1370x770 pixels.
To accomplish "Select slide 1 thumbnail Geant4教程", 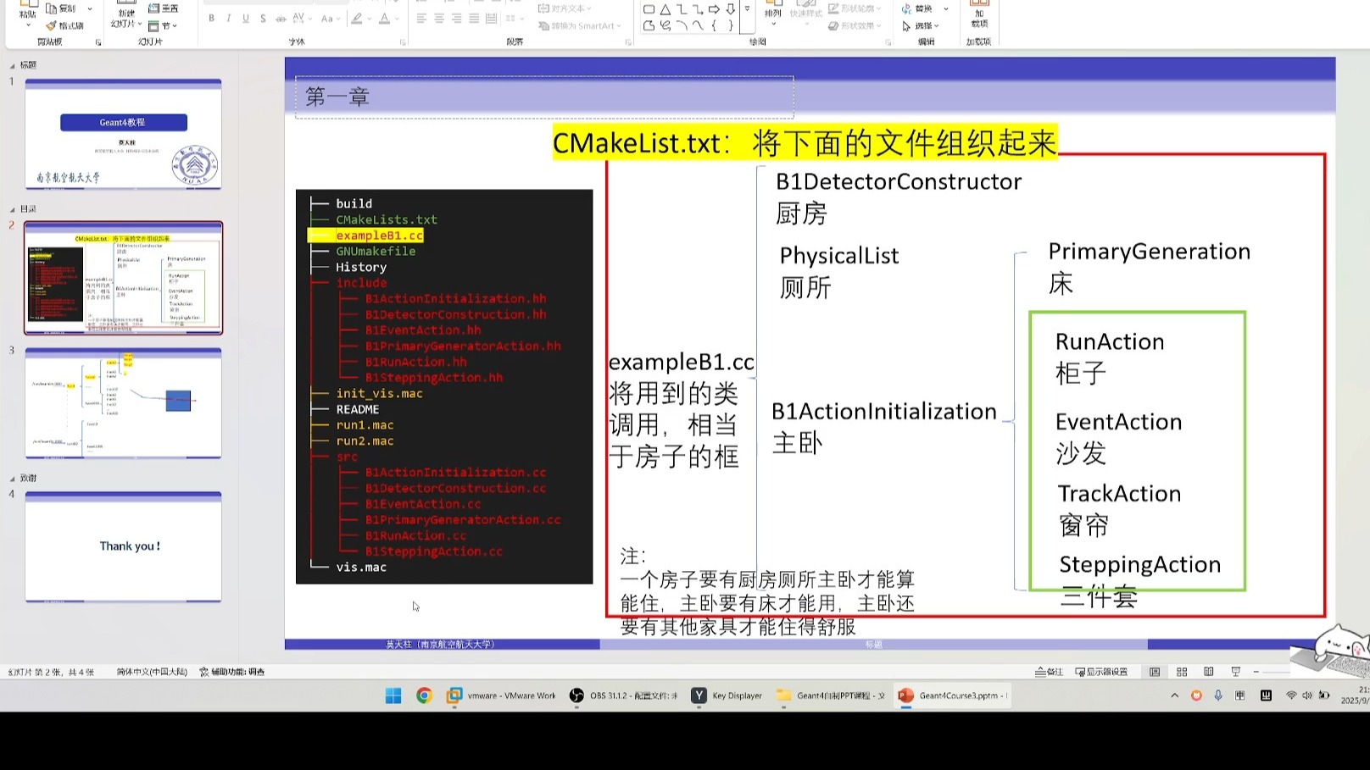I will point(123,135).
